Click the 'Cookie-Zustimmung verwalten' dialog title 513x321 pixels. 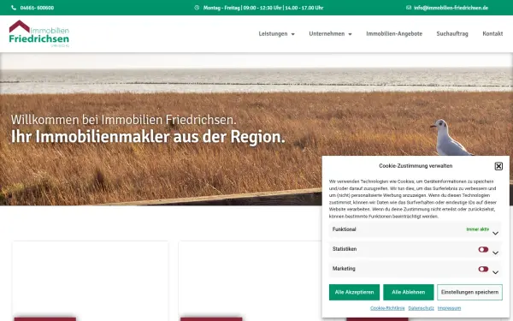[x=416, y=166]
